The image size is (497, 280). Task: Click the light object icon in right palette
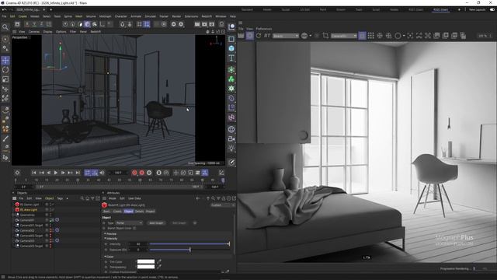pyautogui.click(x=231, y=148)
